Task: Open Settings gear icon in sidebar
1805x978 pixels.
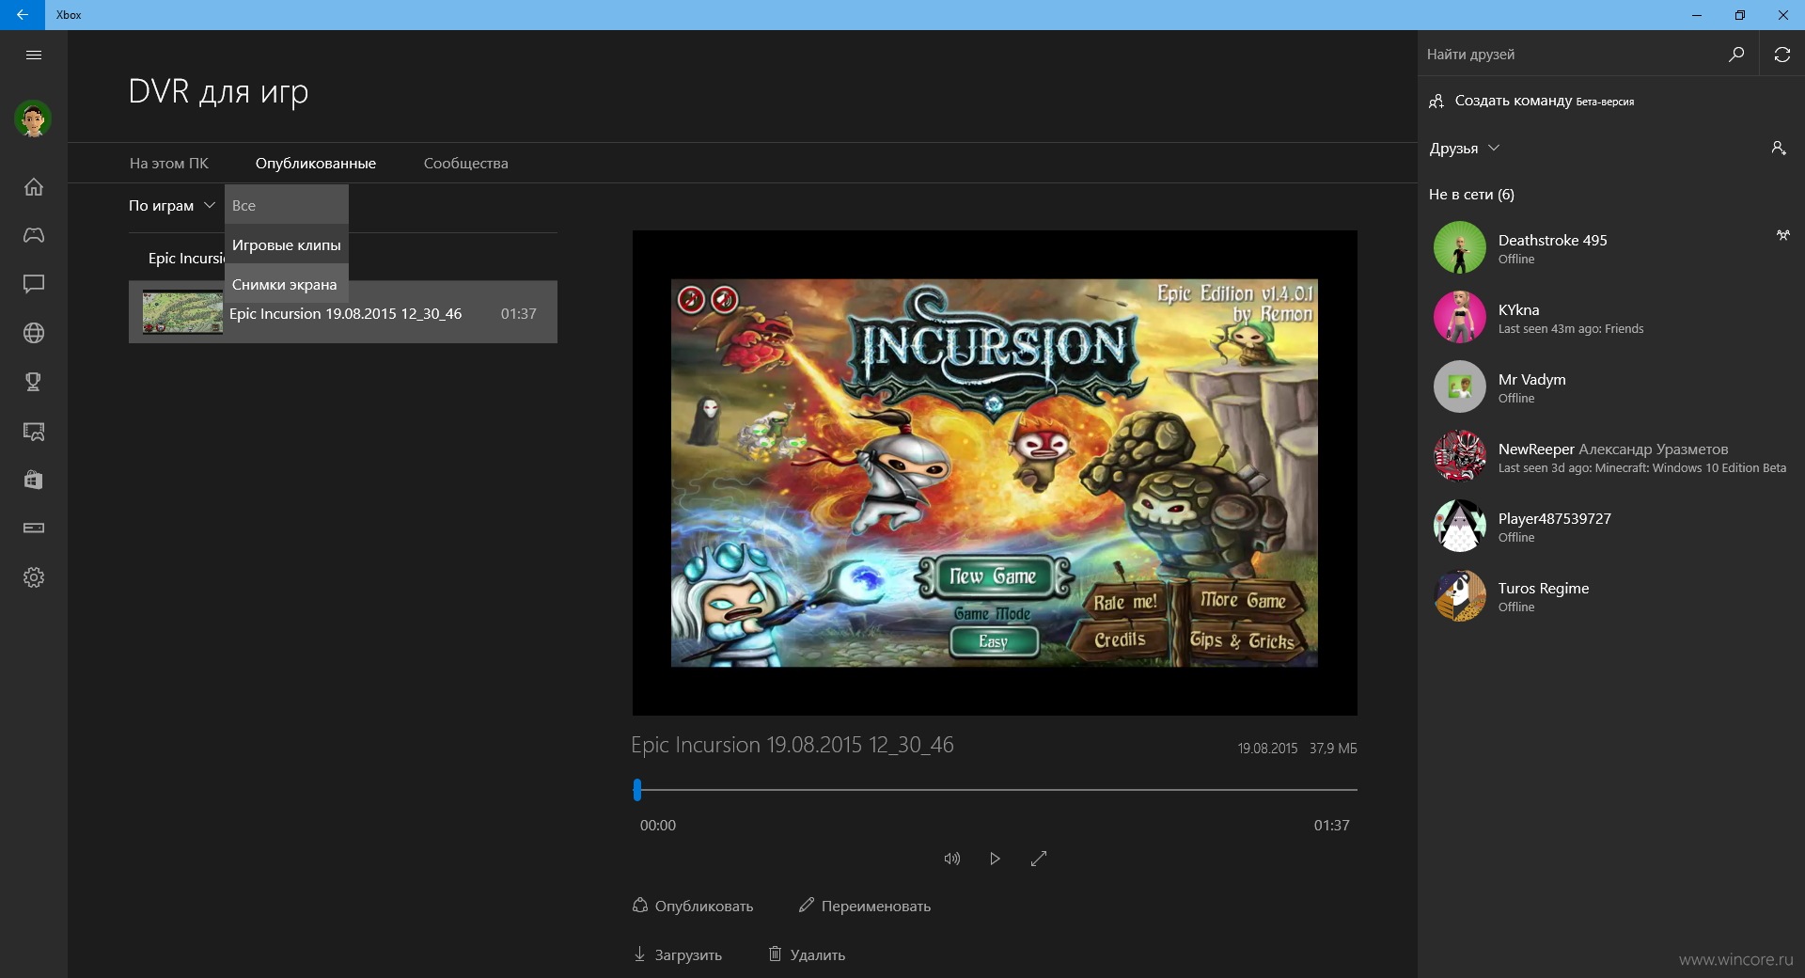Action: point(34,577)
